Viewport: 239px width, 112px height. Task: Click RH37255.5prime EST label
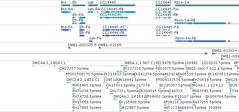click(207, 102)
